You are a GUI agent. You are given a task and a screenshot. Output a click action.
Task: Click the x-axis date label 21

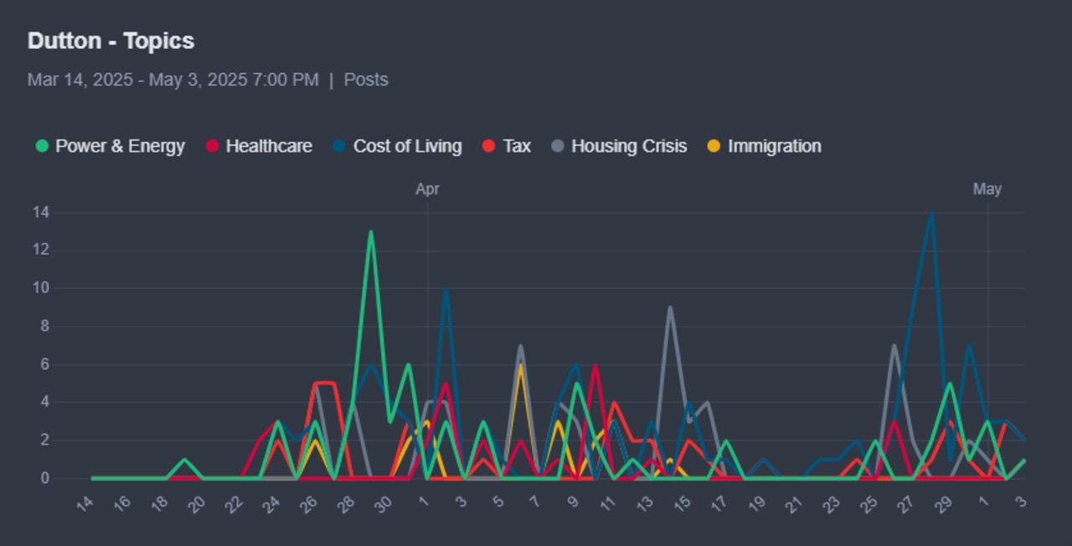coord(795,503)
